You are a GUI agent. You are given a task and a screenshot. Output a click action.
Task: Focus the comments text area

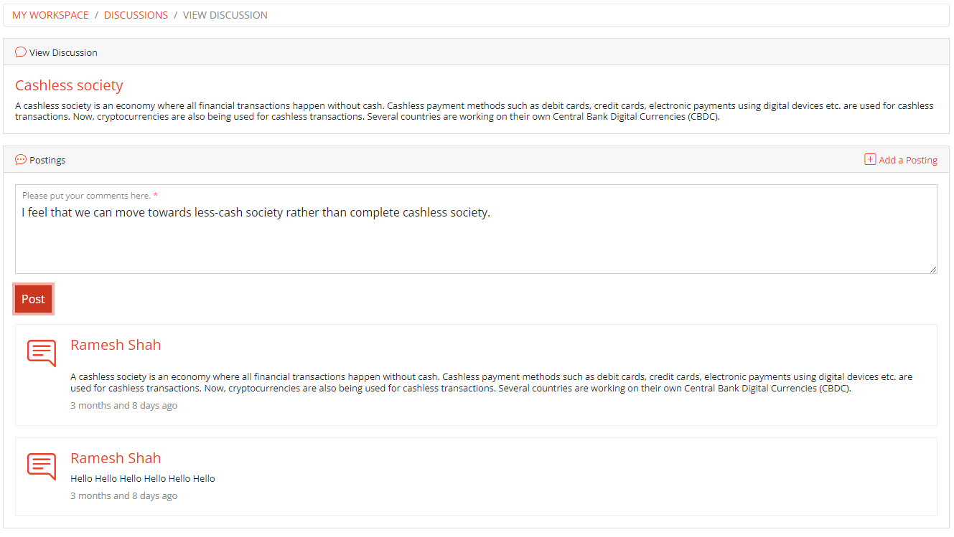pyautogui.click(x=476, y=237)
